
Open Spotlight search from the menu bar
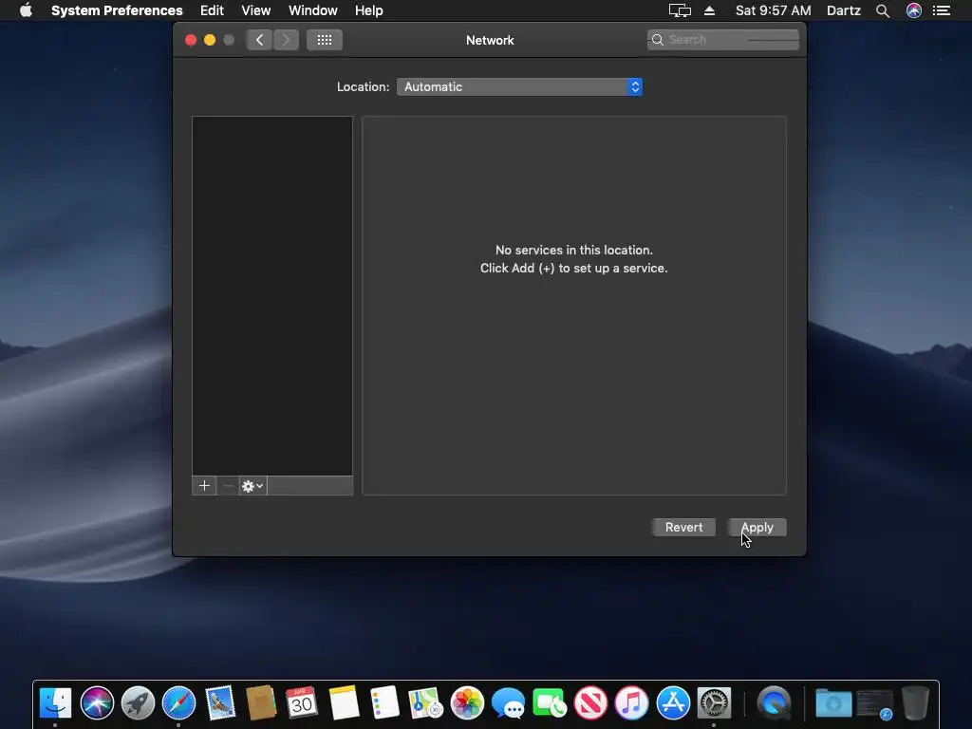click(x=882, y=10)
